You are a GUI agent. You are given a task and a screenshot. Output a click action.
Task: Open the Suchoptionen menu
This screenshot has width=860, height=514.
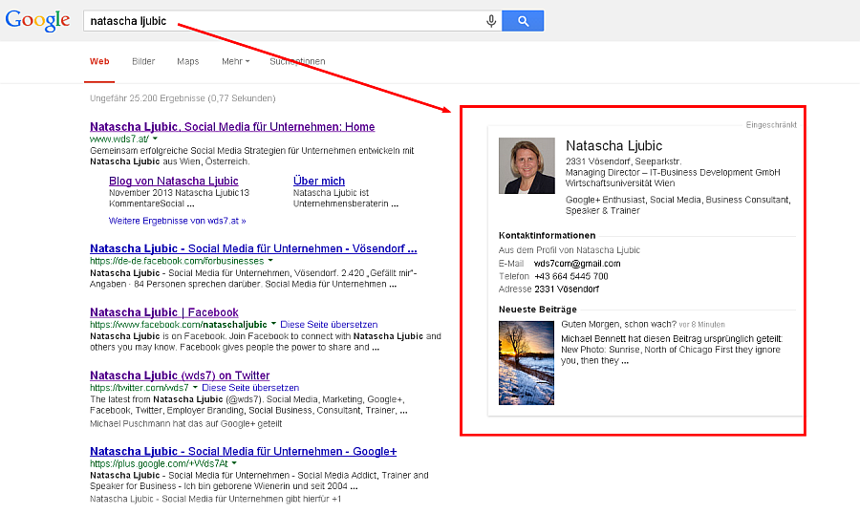tap(297, 61)
